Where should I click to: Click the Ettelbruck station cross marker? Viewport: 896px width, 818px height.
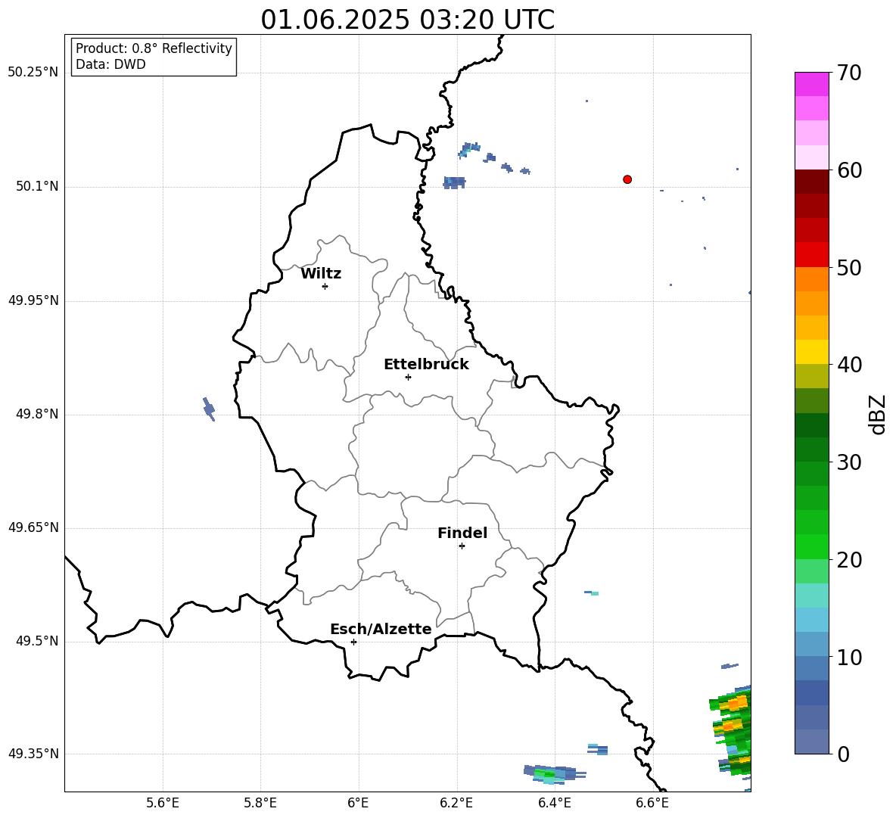pyautogui.click(x=408, y=377)
